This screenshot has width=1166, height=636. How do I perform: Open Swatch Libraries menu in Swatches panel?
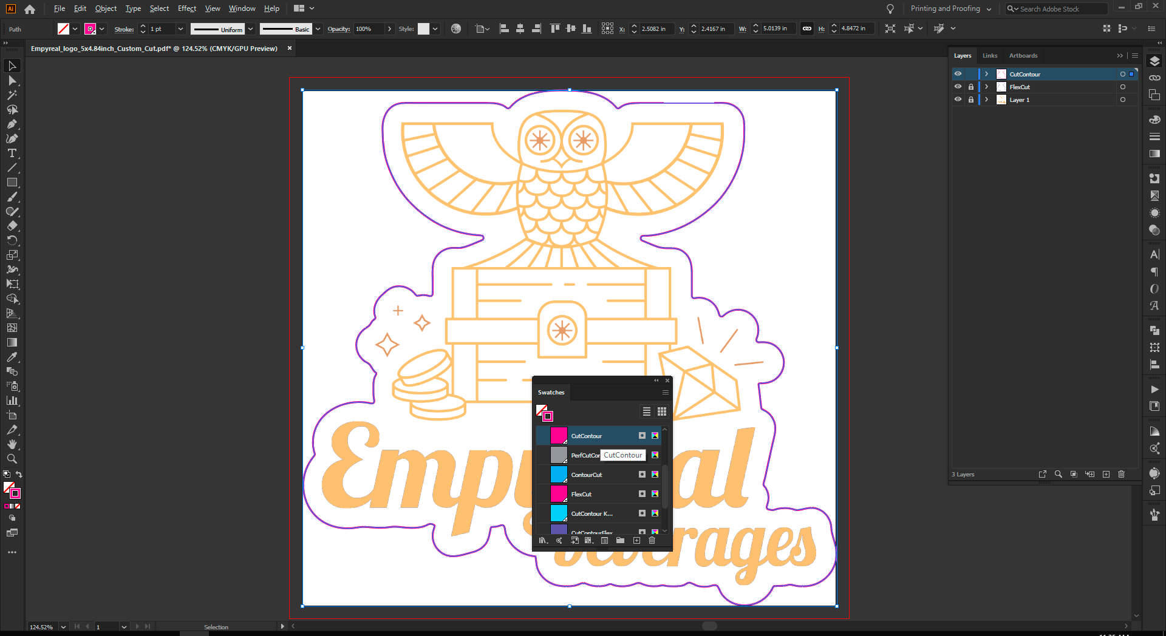[x=543, y=540]
